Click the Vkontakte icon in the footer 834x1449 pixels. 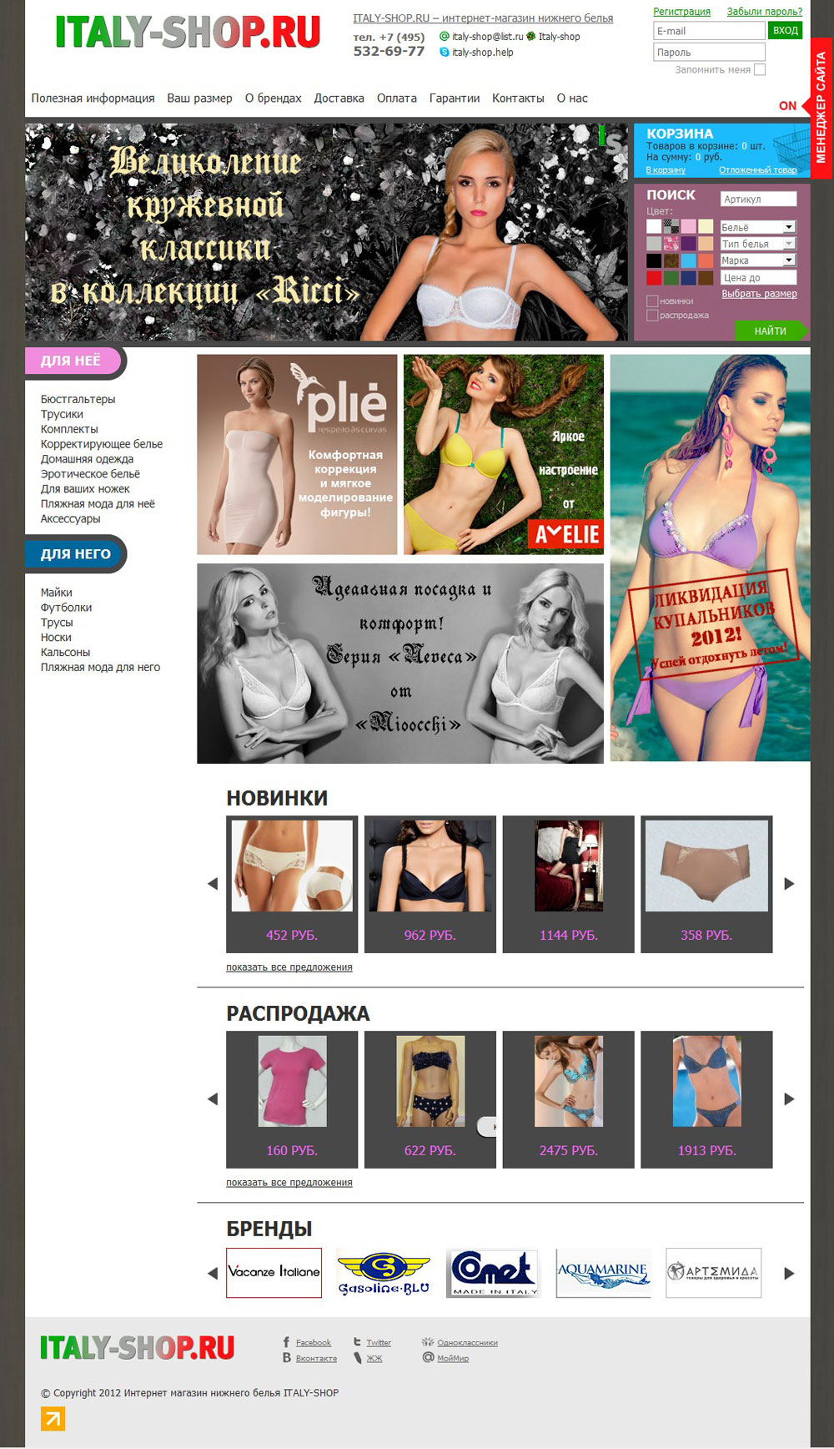[x=286, y=1358]
